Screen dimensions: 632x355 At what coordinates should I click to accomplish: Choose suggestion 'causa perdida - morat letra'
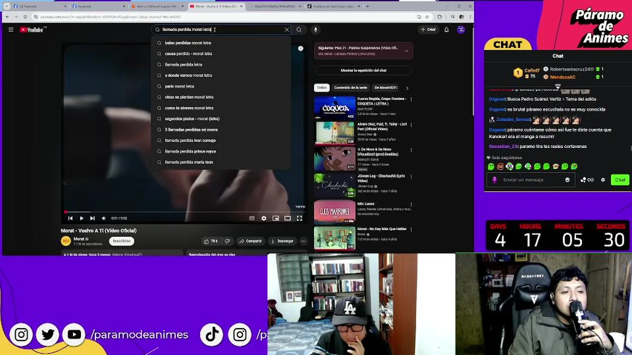point(222,54)
